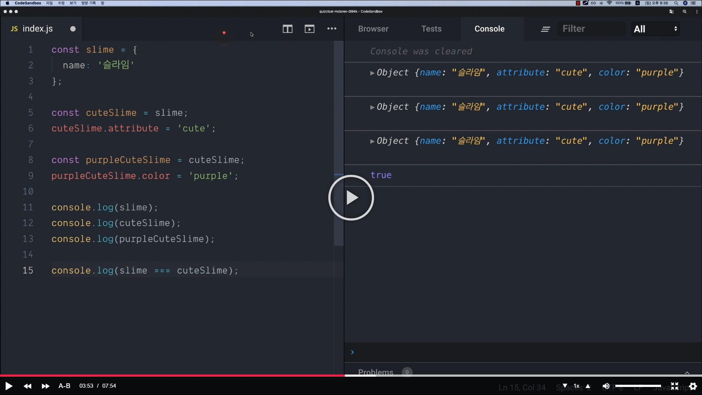702x395 pixels.
Task: Open the three-dots more options menu
Action: [x=332, y=29]
